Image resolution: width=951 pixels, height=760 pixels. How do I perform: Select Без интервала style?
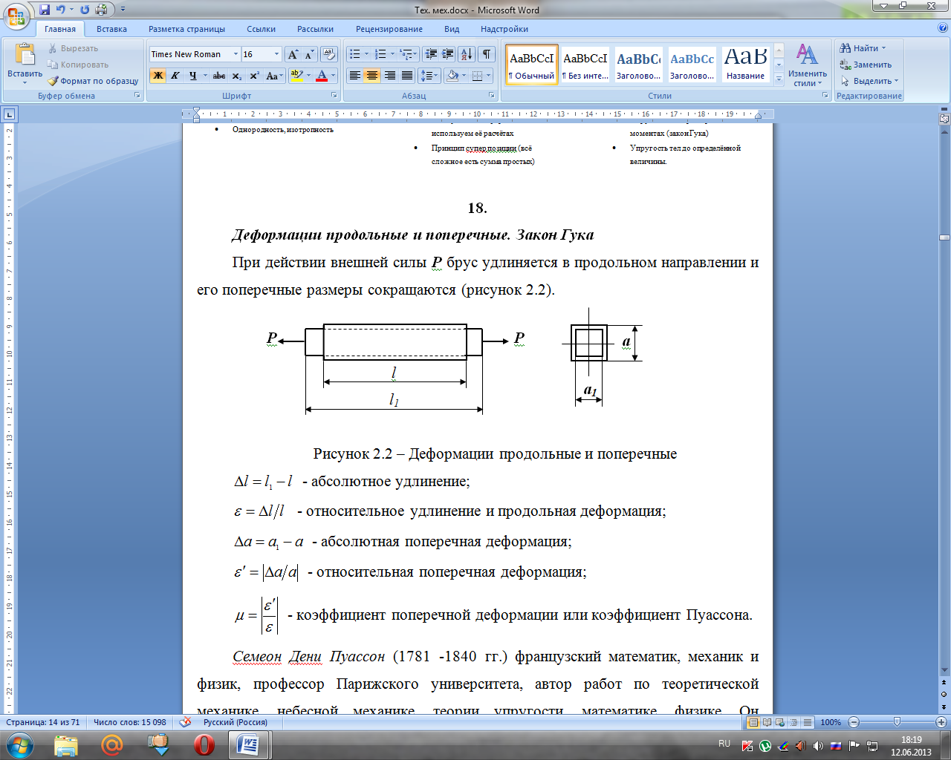click(x=585, y=65)
